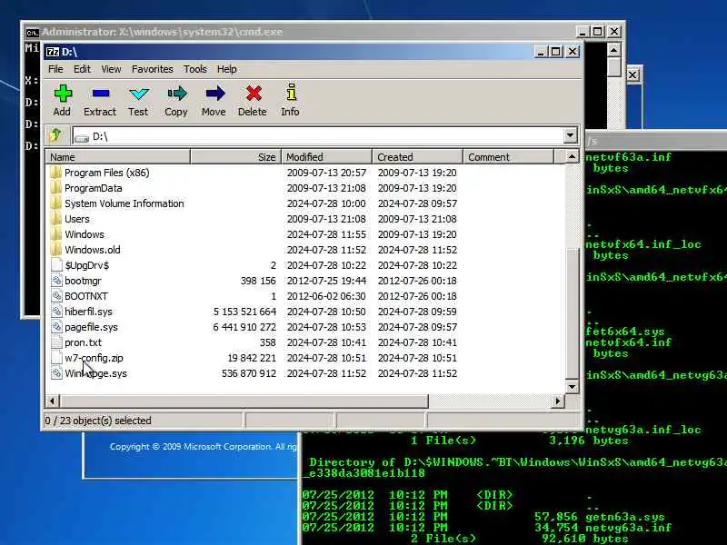Viewport: 727px width, 545px height.
Task: Click the Add toolbar icon
Action: 63,94
